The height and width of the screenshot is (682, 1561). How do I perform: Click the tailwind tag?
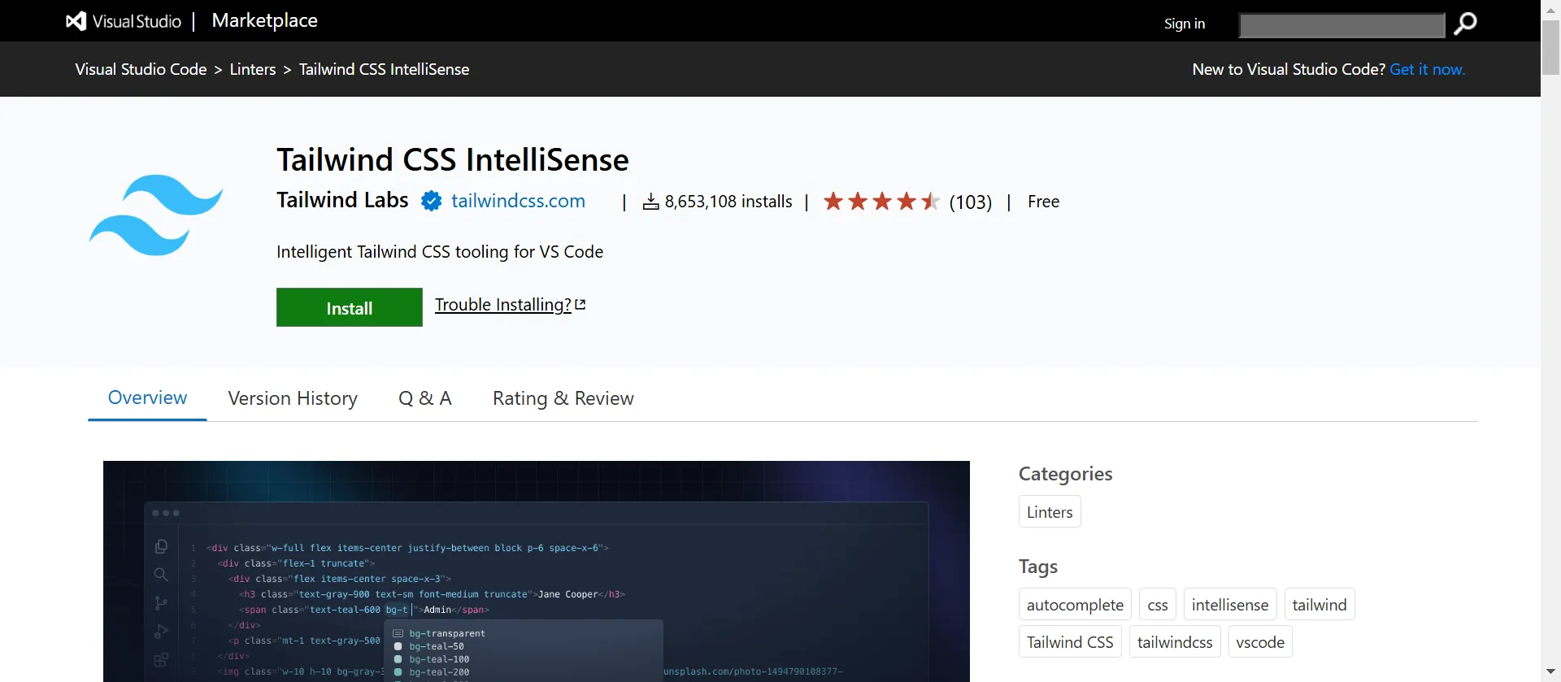click(x=1320, y=605)
